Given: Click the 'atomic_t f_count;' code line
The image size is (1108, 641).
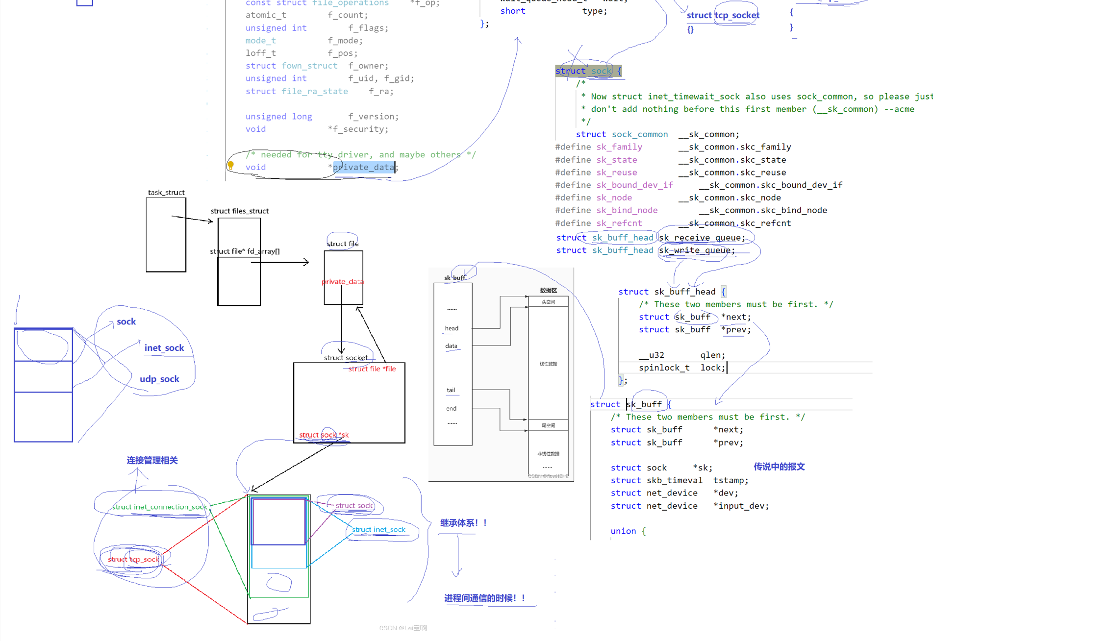Looking at the screenshot, I should pos(306,15).
